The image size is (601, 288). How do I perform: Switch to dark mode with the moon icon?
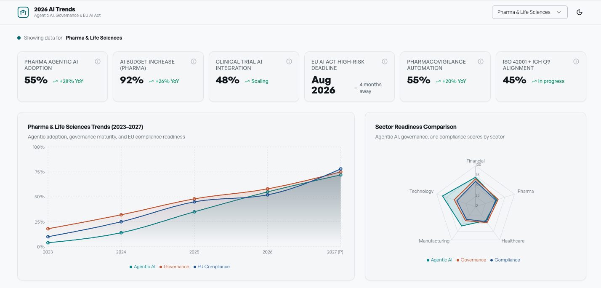pyautogui.click(x=580, y=12)
